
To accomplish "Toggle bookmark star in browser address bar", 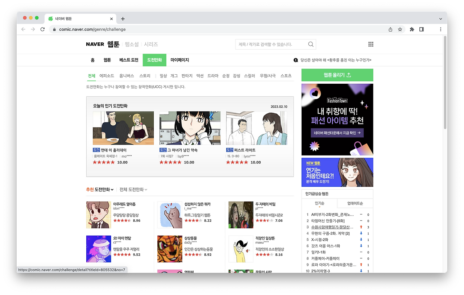I will (399, 29).
